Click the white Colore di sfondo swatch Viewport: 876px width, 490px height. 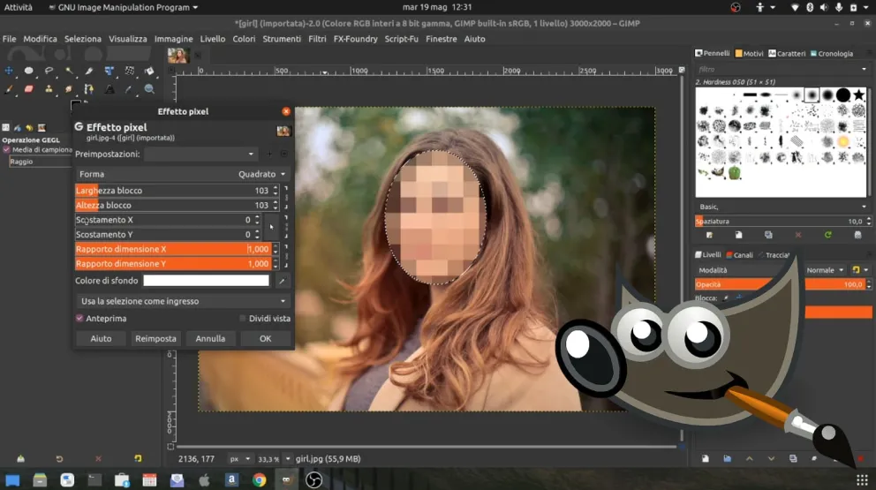(x=206, y=281)
